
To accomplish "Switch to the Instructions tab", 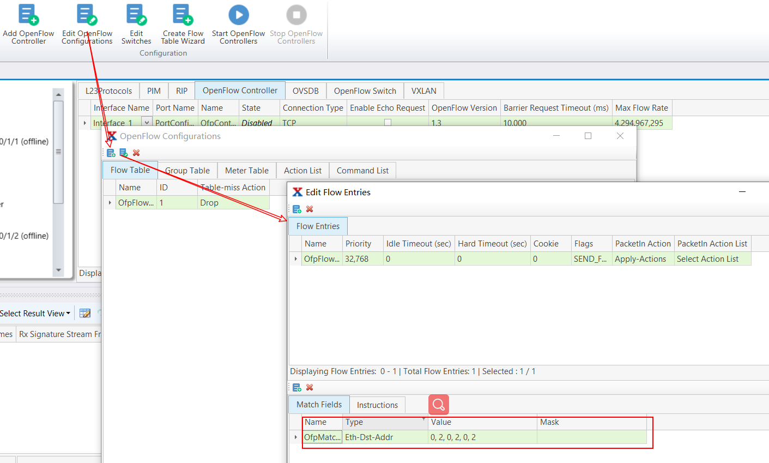I will [377, 405].
